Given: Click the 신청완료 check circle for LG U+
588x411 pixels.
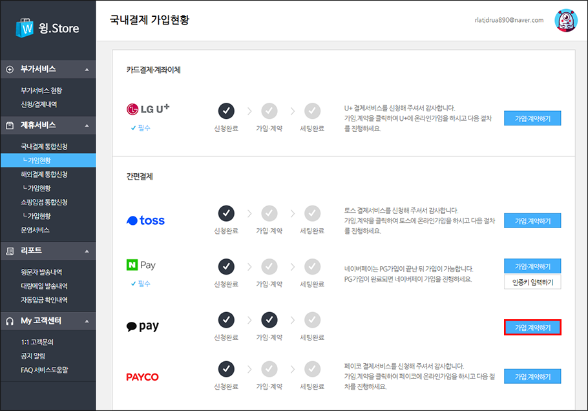Looking at the screenshot, I should tap(226, 111).
